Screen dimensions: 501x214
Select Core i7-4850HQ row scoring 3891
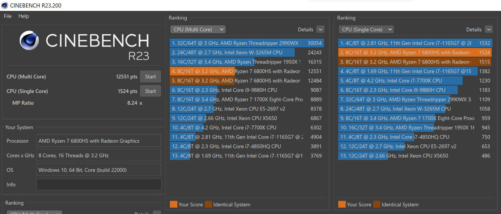[247, 146]
